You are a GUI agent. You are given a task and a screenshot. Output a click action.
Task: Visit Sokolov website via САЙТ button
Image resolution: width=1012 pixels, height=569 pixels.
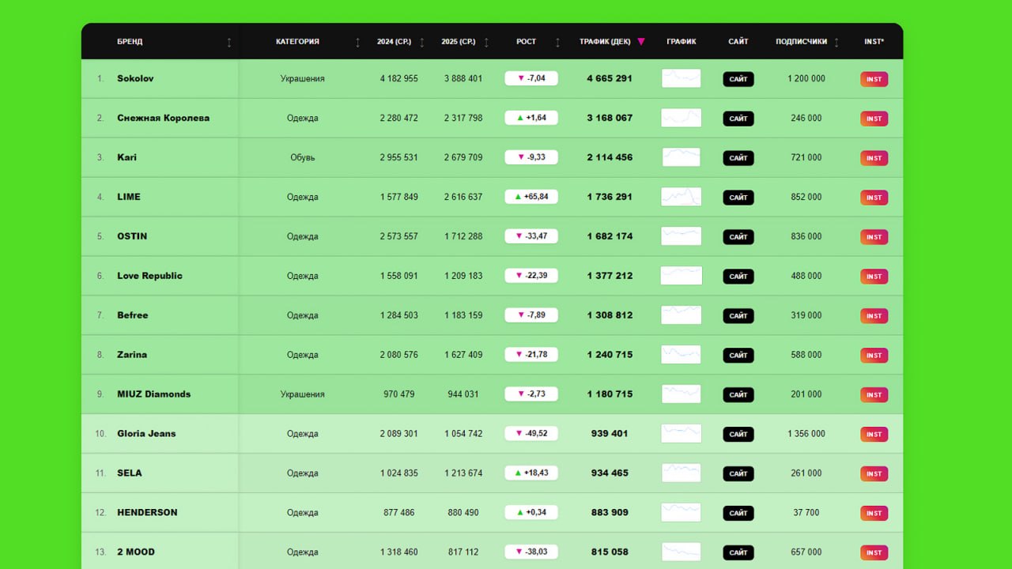pyautogui.click(x=738, y=79)
